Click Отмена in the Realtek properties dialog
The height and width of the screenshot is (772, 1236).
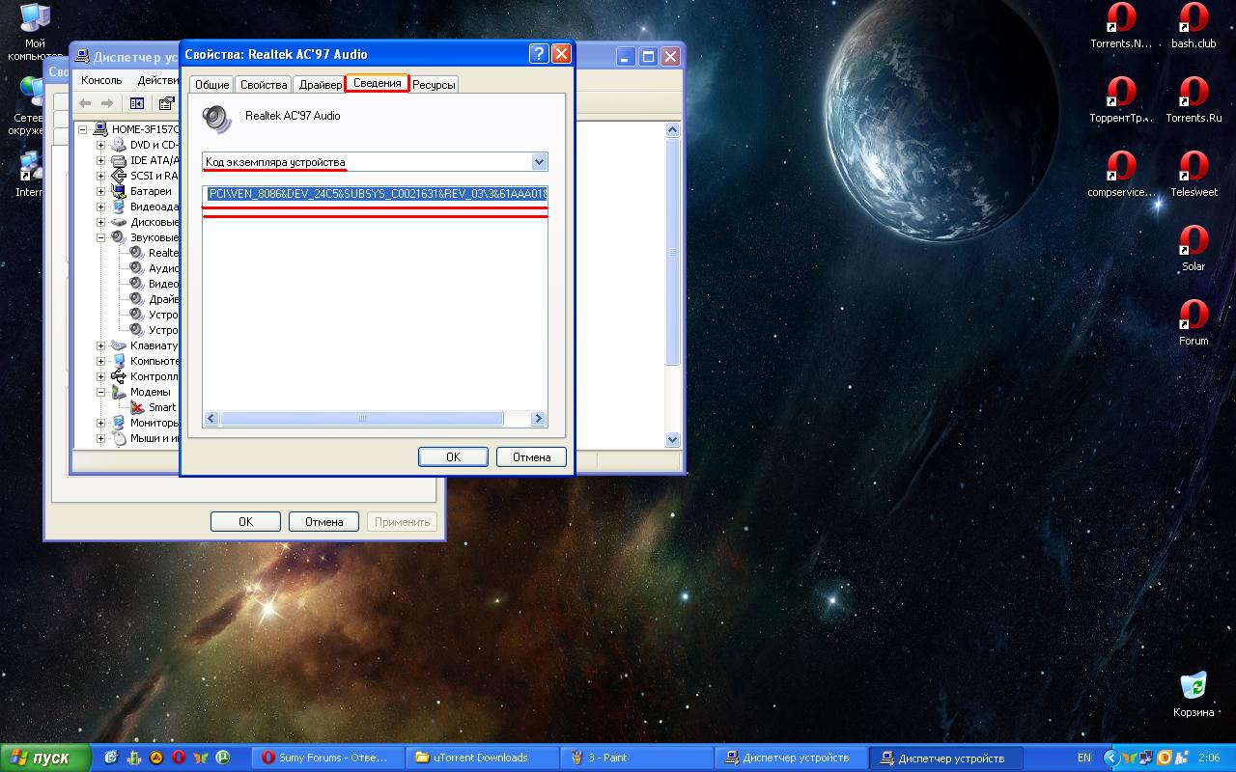[x=531, y=456]
